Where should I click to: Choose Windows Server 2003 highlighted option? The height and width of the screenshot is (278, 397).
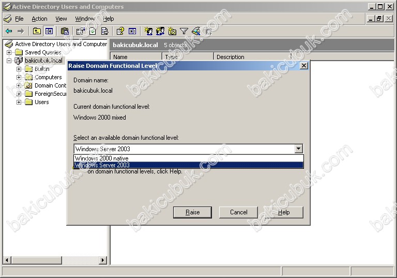189,165
